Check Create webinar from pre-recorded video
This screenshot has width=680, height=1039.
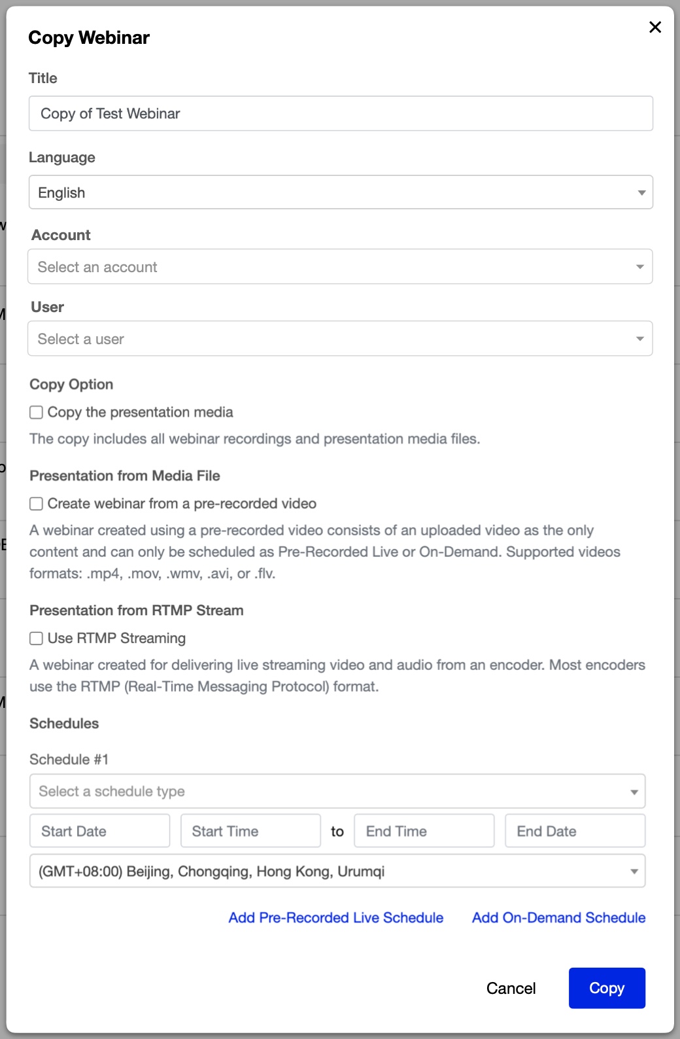click(x=37, y=504)
